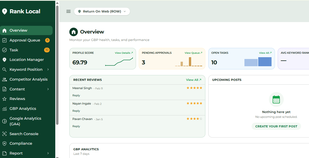Reply to Pavan Chavan's review
Screen dimensions: 309x158
click(76, 126)
